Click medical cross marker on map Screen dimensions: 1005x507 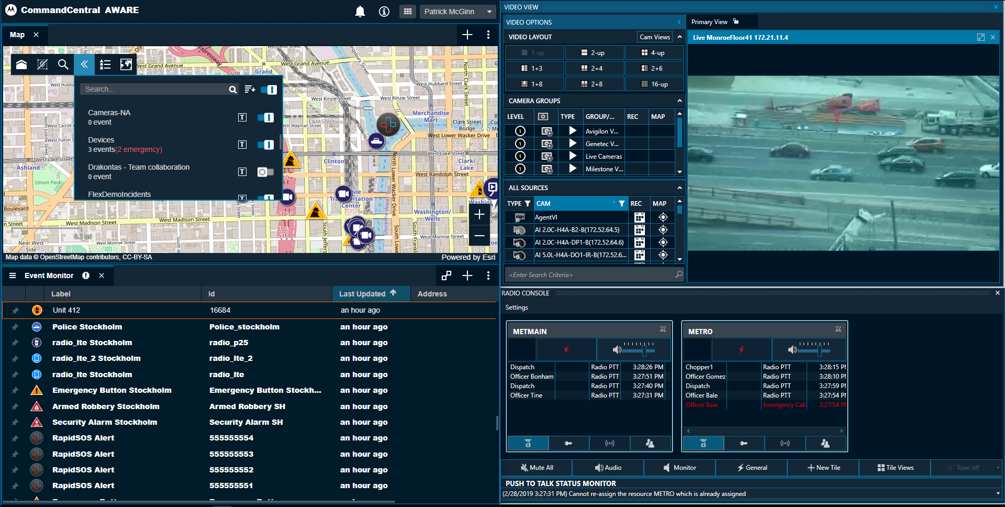[388, 125]
